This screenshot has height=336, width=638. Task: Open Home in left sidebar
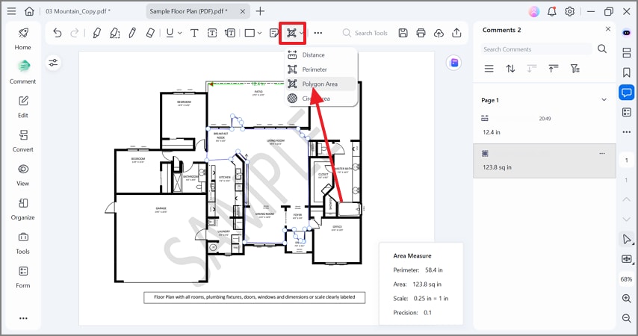point(22,39)
